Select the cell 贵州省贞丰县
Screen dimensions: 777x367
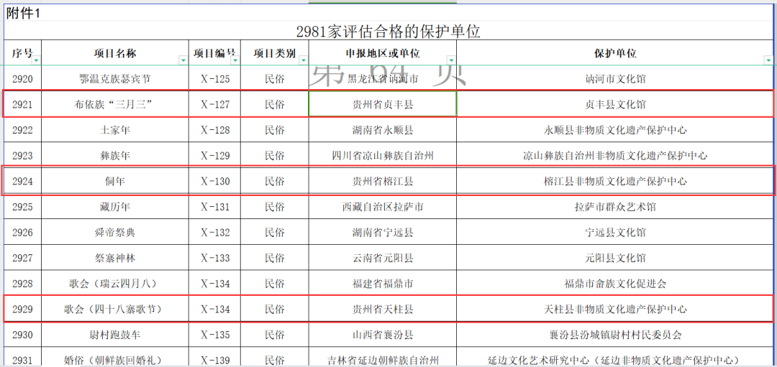click(382, 104)
